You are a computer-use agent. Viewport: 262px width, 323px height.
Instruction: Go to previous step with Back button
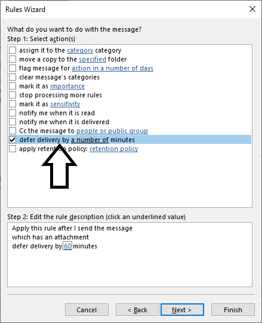coord(137,310)
